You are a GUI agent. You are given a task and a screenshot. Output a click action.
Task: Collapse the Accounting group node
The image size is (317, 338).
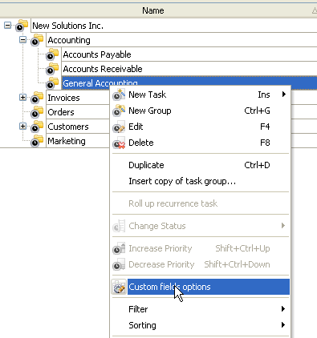23,40
